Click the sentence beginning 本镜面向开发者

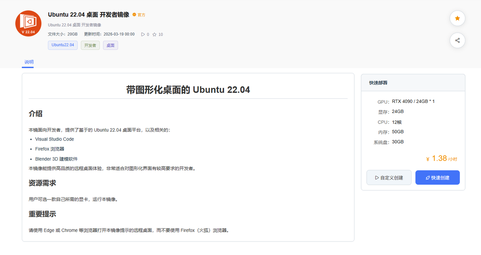click(x=100, y=130)
